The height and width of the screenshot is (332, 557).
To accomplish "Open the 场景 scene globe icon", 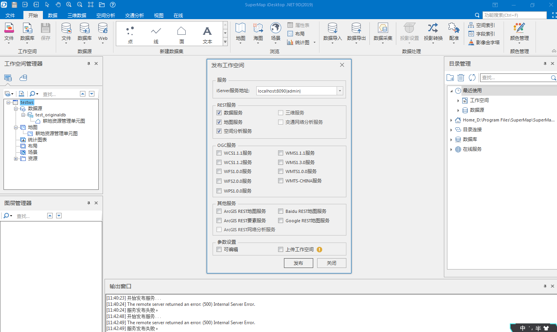I will click(x=276, y=32).
